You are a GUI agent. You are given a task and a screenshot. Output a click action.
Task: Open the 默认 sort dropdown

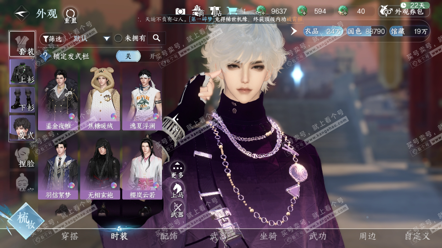[x=92, y=38]
